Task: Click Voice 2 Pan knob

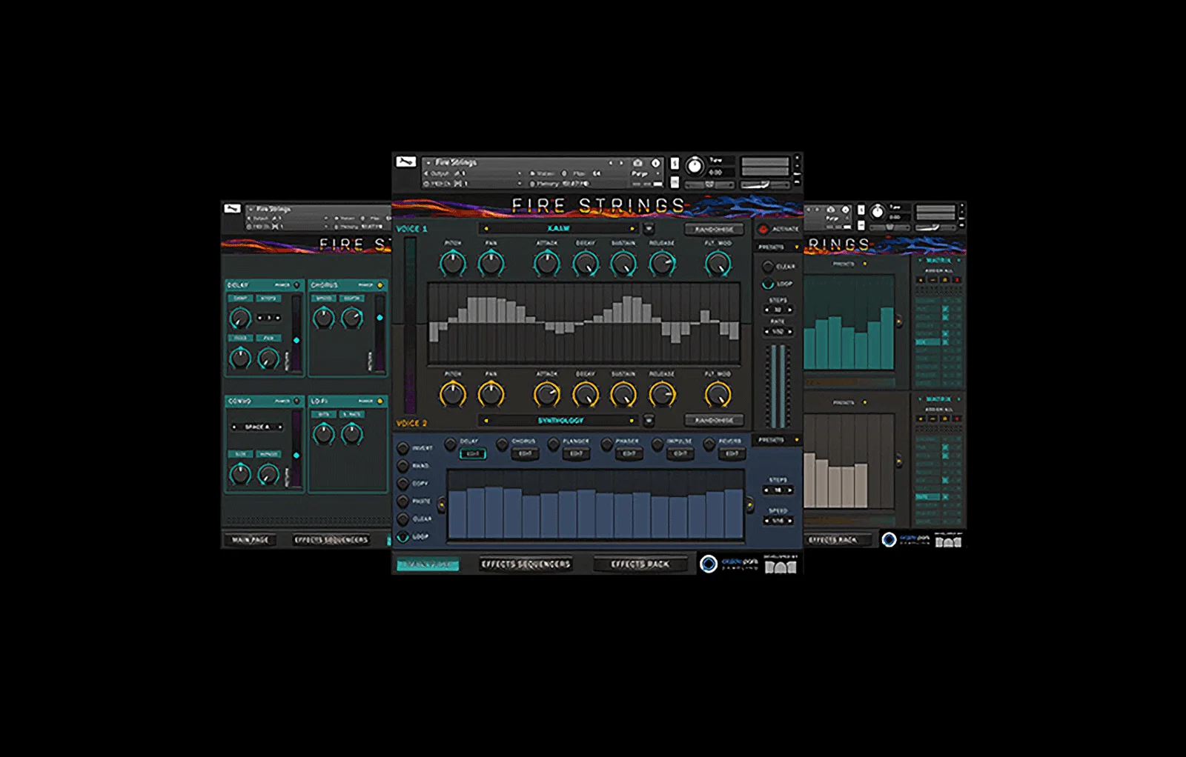Action: pyautogui.click(x=491, y=395)
